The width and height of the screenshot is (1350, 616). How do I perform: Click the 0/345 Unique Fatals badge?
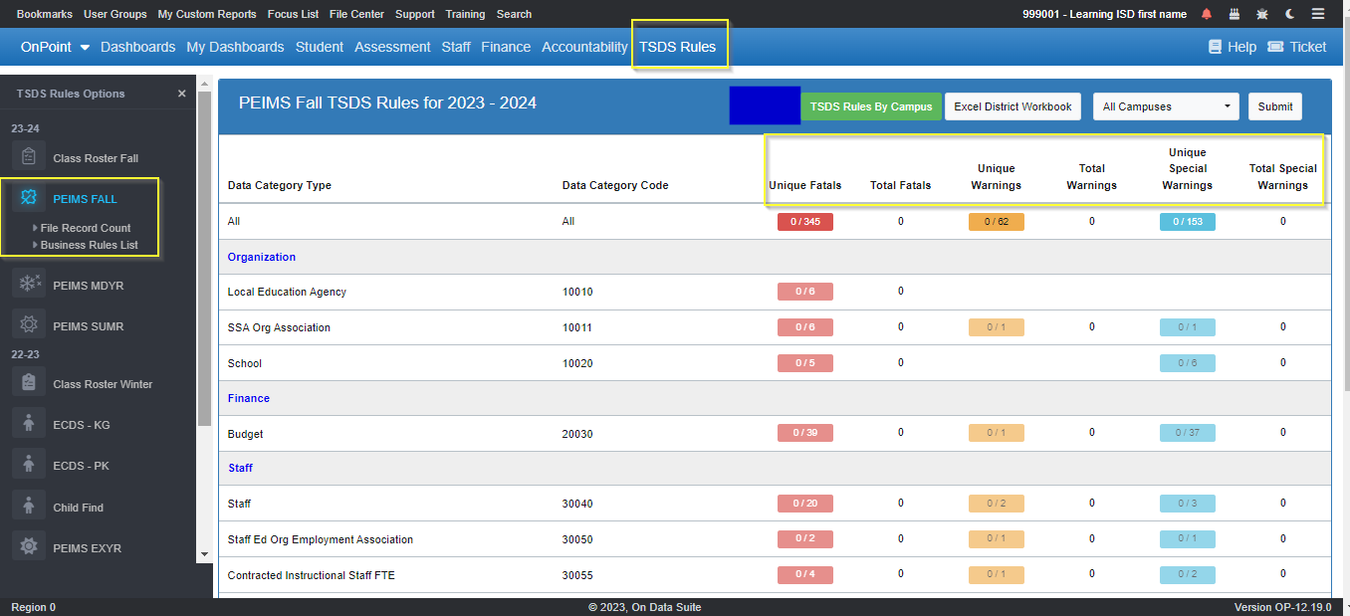click(804, 221)
